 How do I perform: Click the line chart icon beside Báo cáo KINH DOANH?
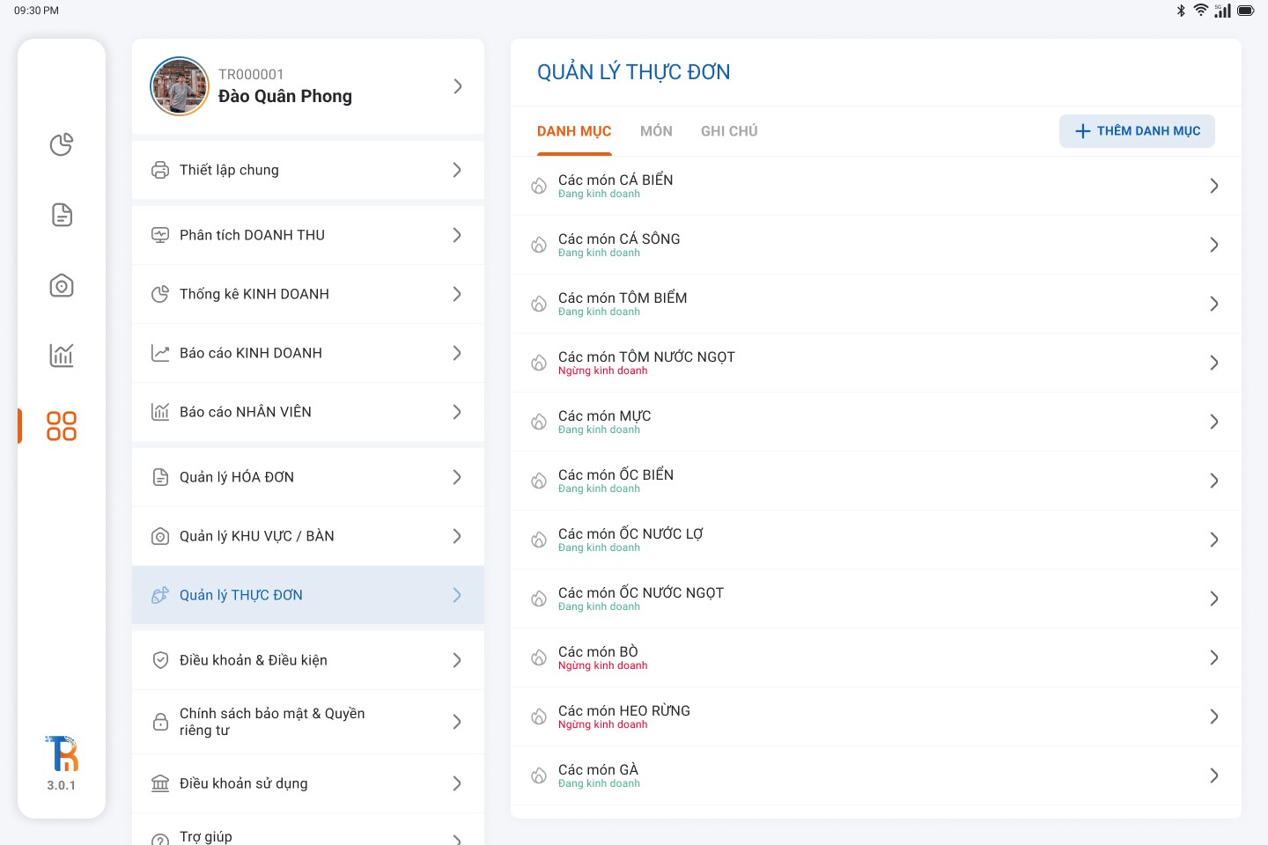click(x=160, y=353)
